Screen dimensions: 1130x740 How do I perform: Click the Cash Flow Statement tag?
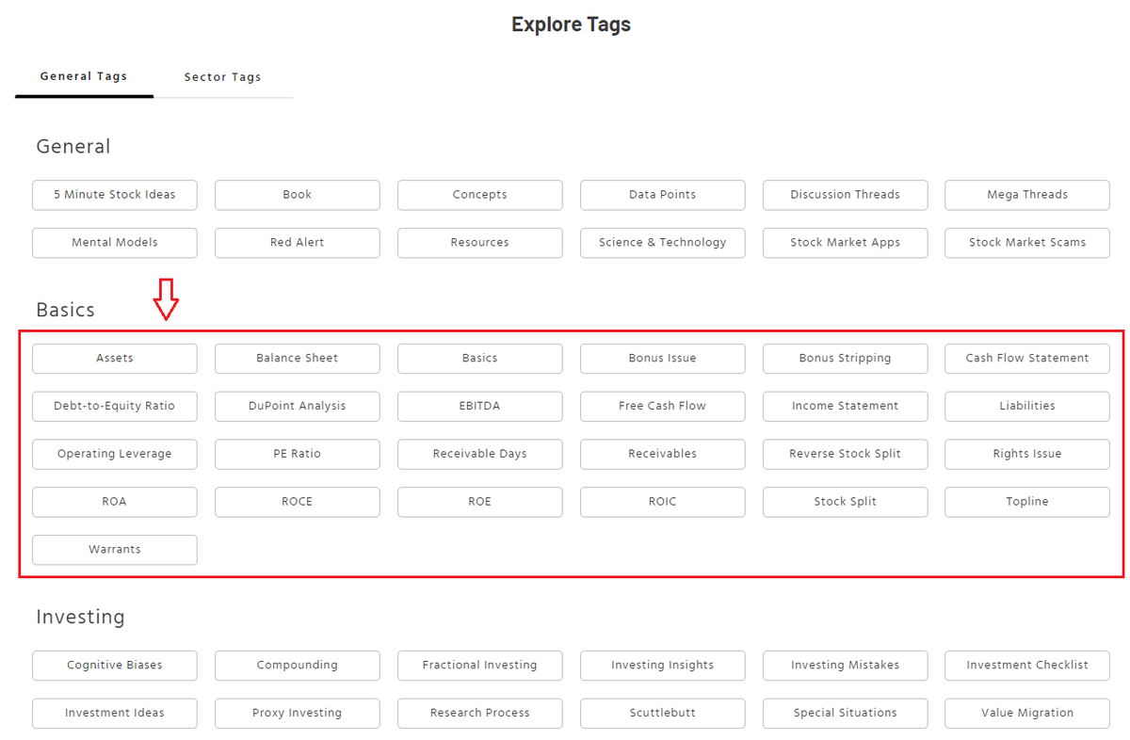point(1026,359)
